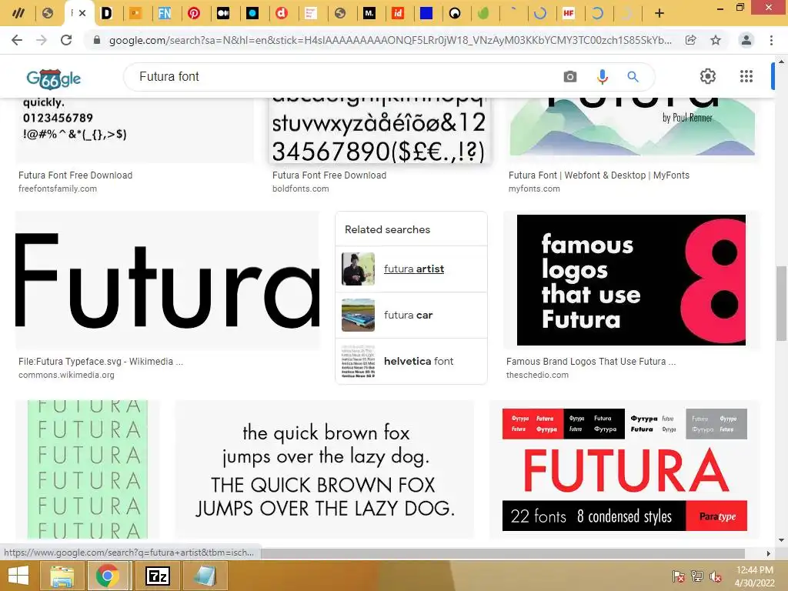This screenshot has width=788, height=591.
Task: Open the notepad app in the taskbar
Action: tap(205, 576)
